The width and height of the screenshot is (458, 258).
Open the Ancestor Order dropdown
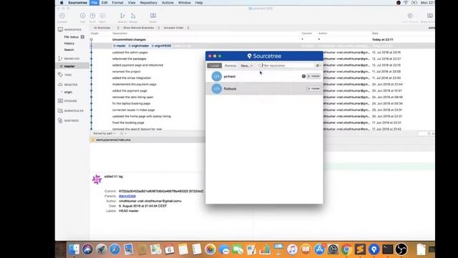click(x=176, y=28)
